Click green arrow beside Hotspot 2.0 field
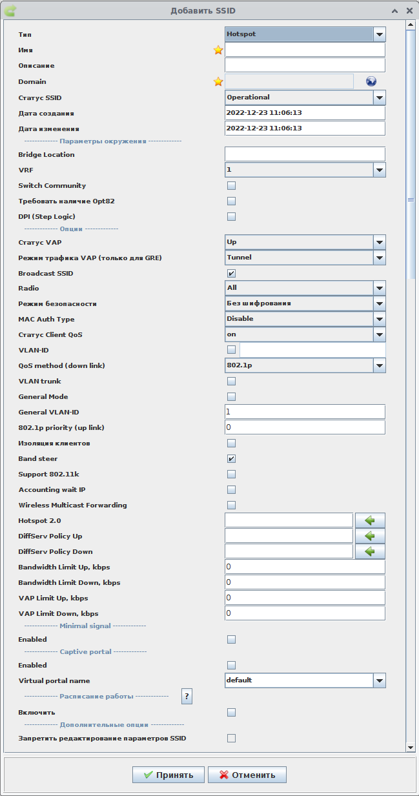 click(x=370, y=520)
